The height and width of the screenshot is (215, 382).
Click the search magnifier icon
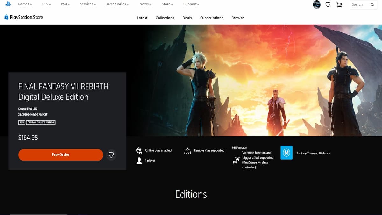click(372, 5)
